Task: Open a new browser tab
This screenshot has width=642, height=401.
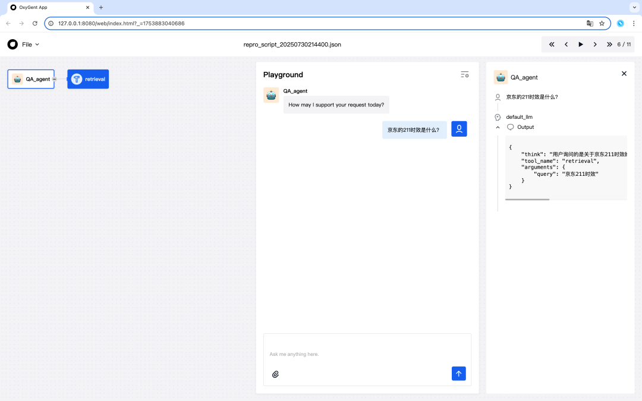Action: coord(101,7)
